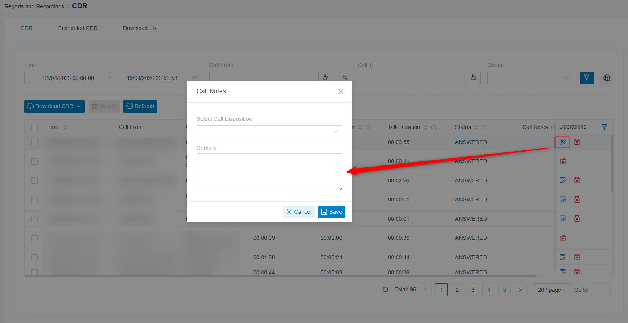Save the call notes
628x323 pixels.
[332, 212]
